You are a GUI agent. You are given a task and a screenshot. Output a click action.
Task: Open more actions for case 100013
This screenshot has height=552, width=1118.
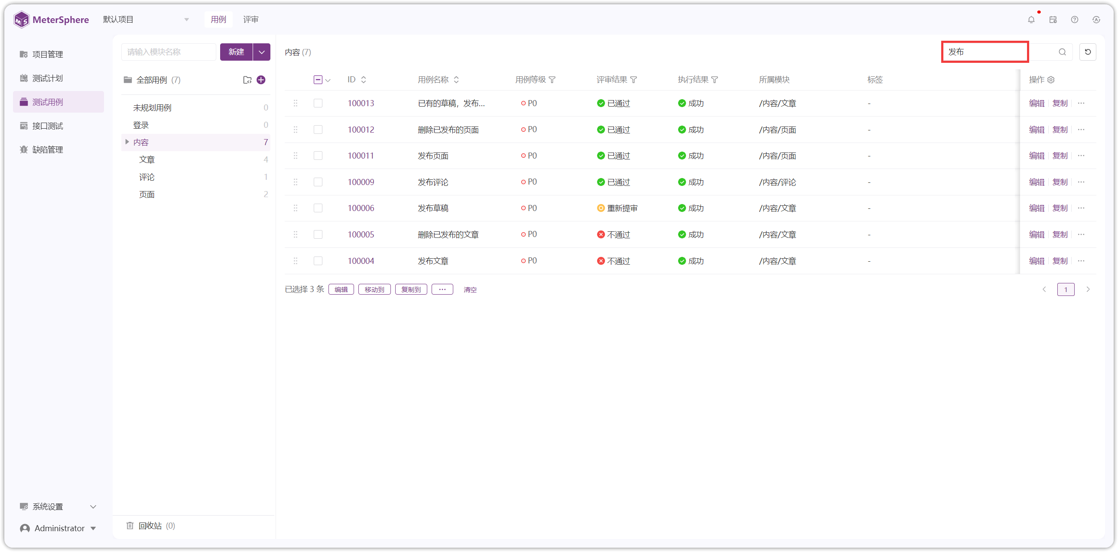click(x=1081, y=103)
